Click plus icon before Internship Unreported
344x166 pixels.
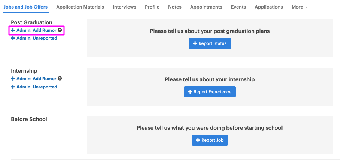point(13,87)
